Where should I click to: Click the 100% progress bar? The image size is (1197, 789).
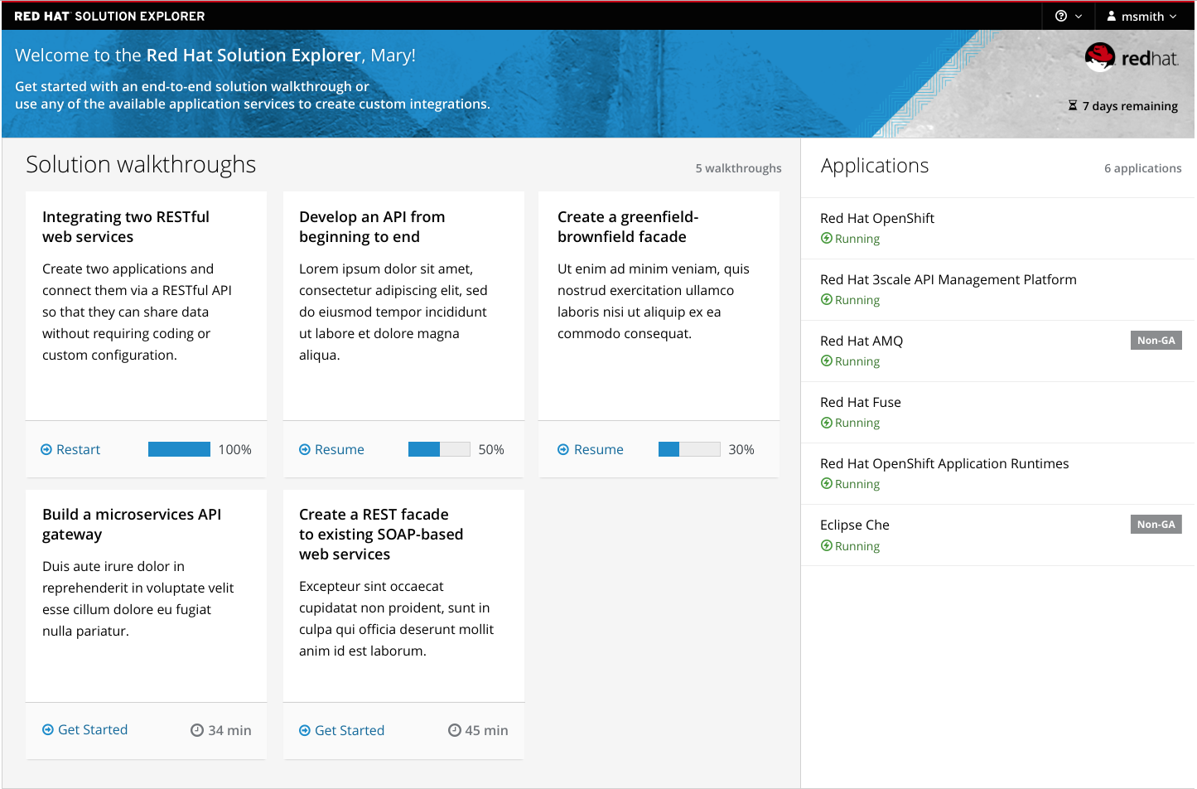179,449
